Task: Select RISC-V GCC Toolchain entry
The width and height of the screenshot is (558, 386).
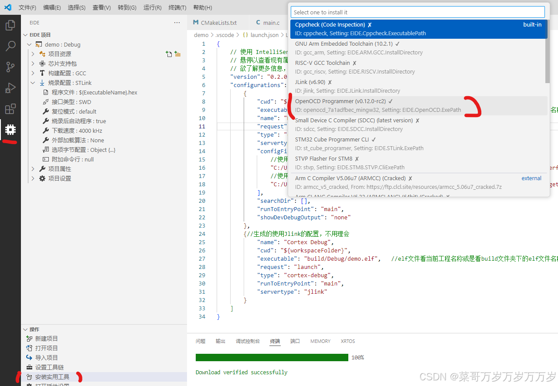Action: tap(418, 67)
